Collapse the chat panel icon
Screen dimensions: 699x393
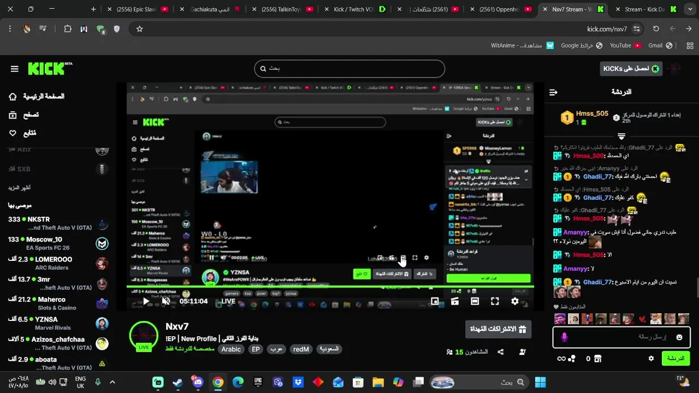pyautogui.click(x=553, y=92)
